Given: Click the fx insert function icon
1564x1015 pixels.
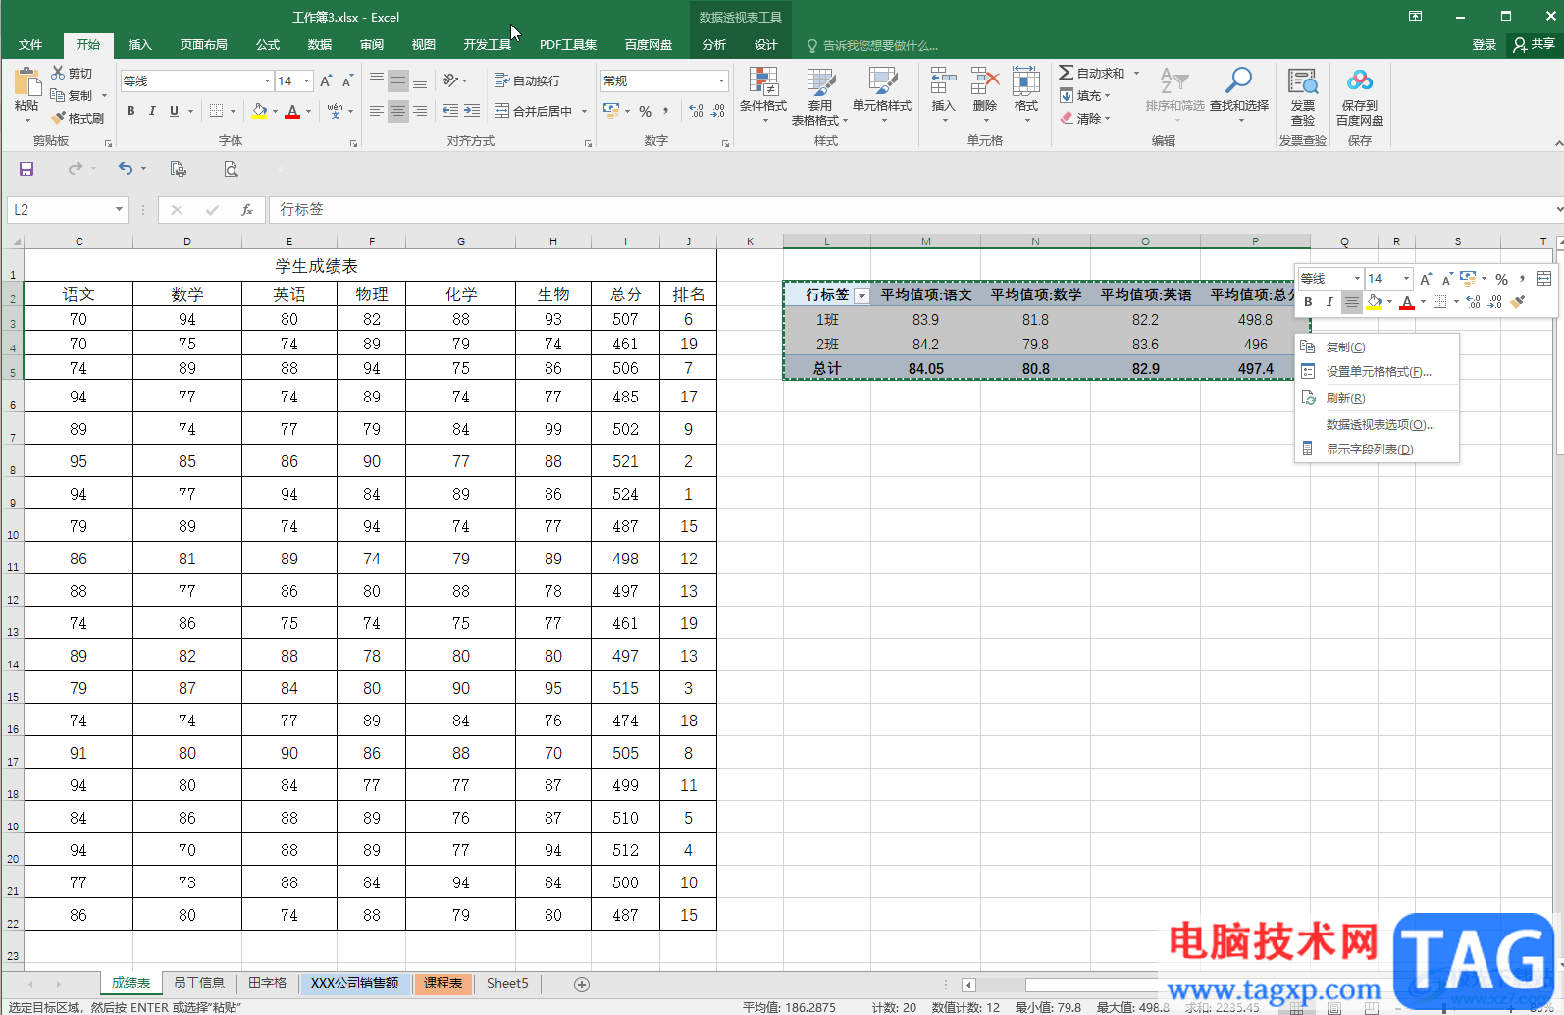Looking at the screenshot, I should click(x=247, y=209).
